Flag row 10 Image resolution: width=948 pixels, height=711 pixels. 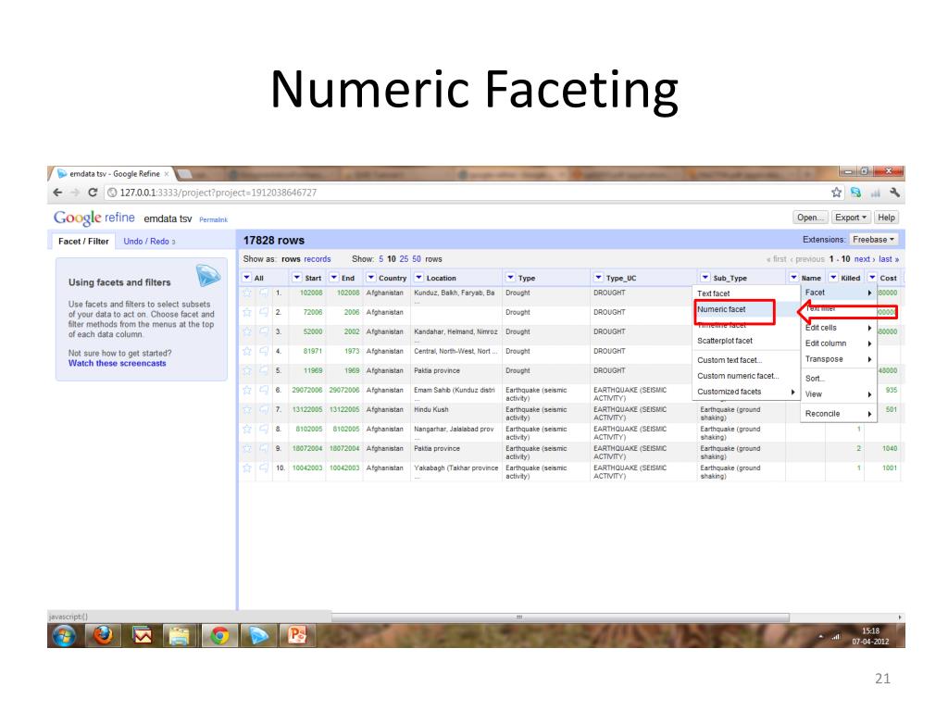point(264,468)
